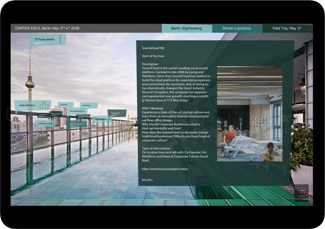Click the 'Soundcloud HQ' heading

[x=153, y=48]
